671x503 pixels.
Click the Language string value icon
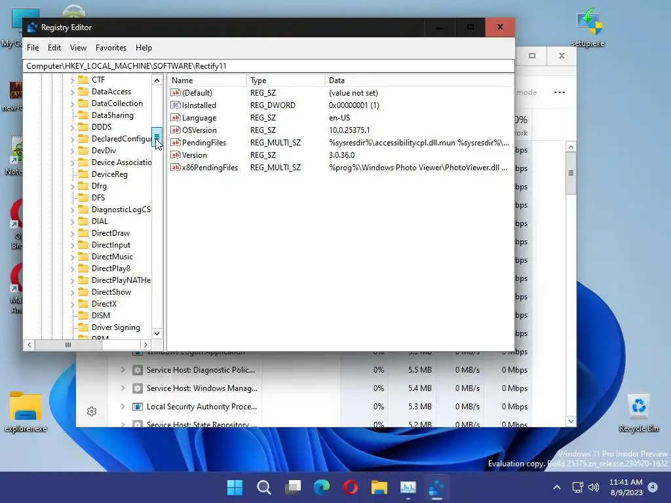coord(175,117)
